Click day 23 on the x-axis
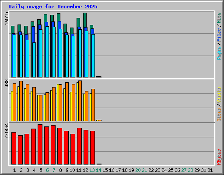 point(157,170)
